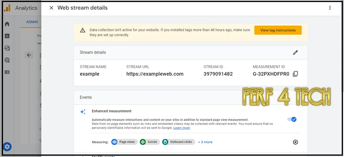Image resolution: width=344 pixels, height=157 pixels.
Task: Select Measurement ID G-32PXHDFPR0 text
Action: coord(271,74)
